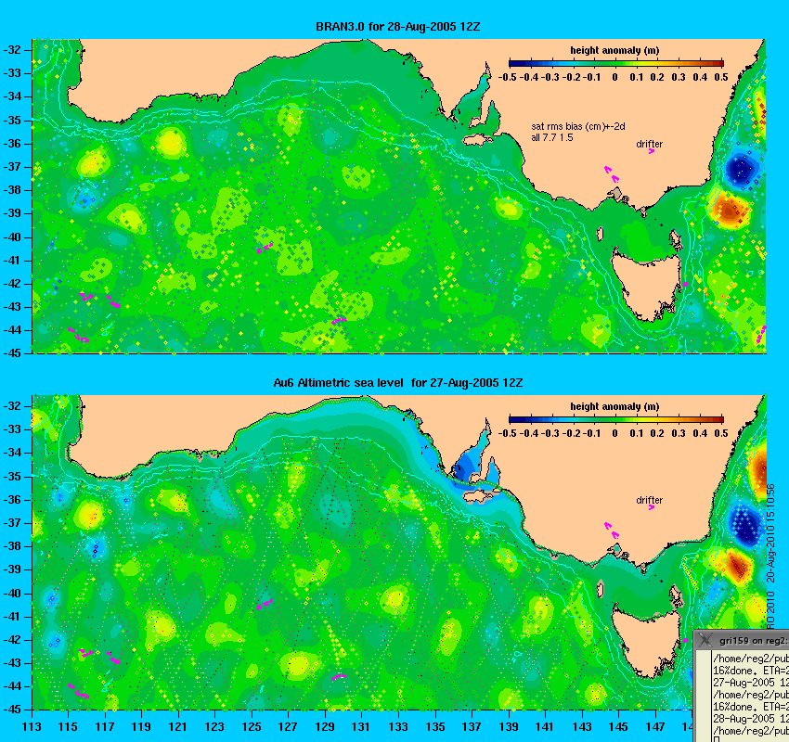The image size is (789, 742).
Task: Click the scrollbar strip in the gri159 terminal
Action: click(703, 697)
